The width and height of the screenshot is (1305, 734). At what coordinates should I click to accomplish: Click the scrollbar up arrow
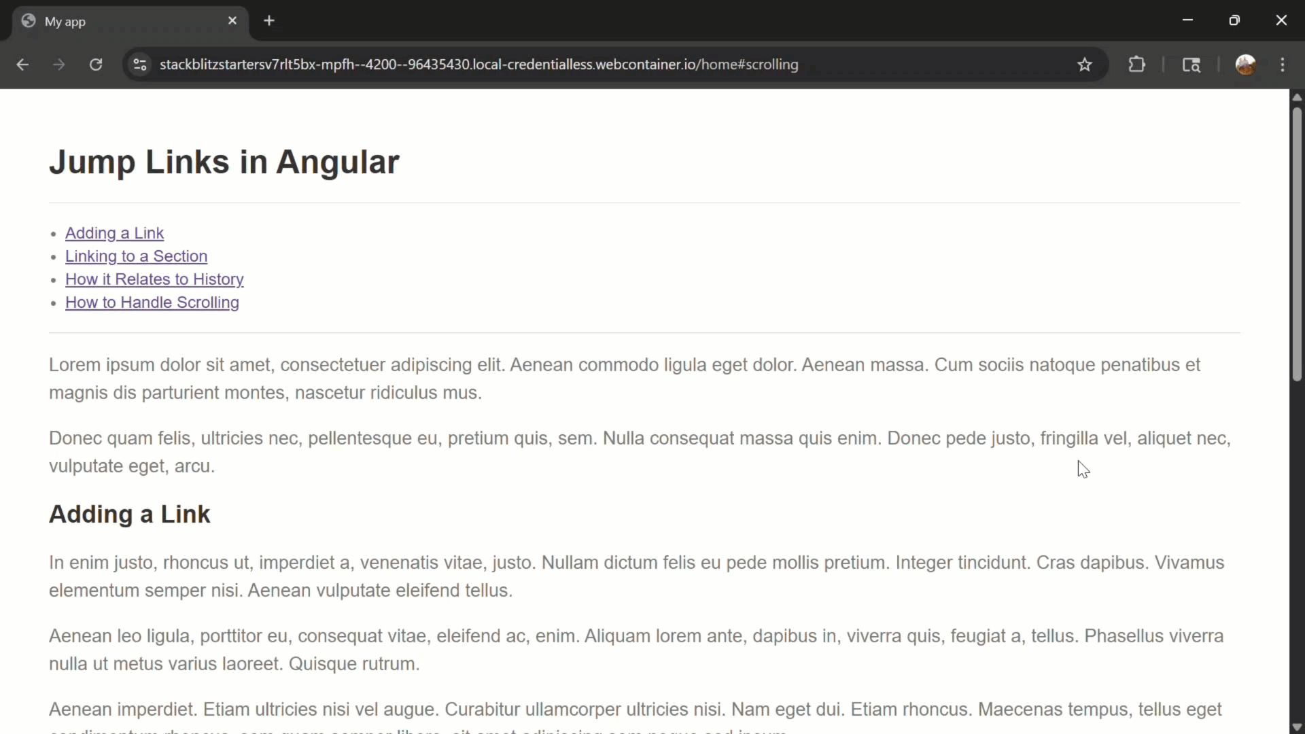click(x=1297, y=97)
